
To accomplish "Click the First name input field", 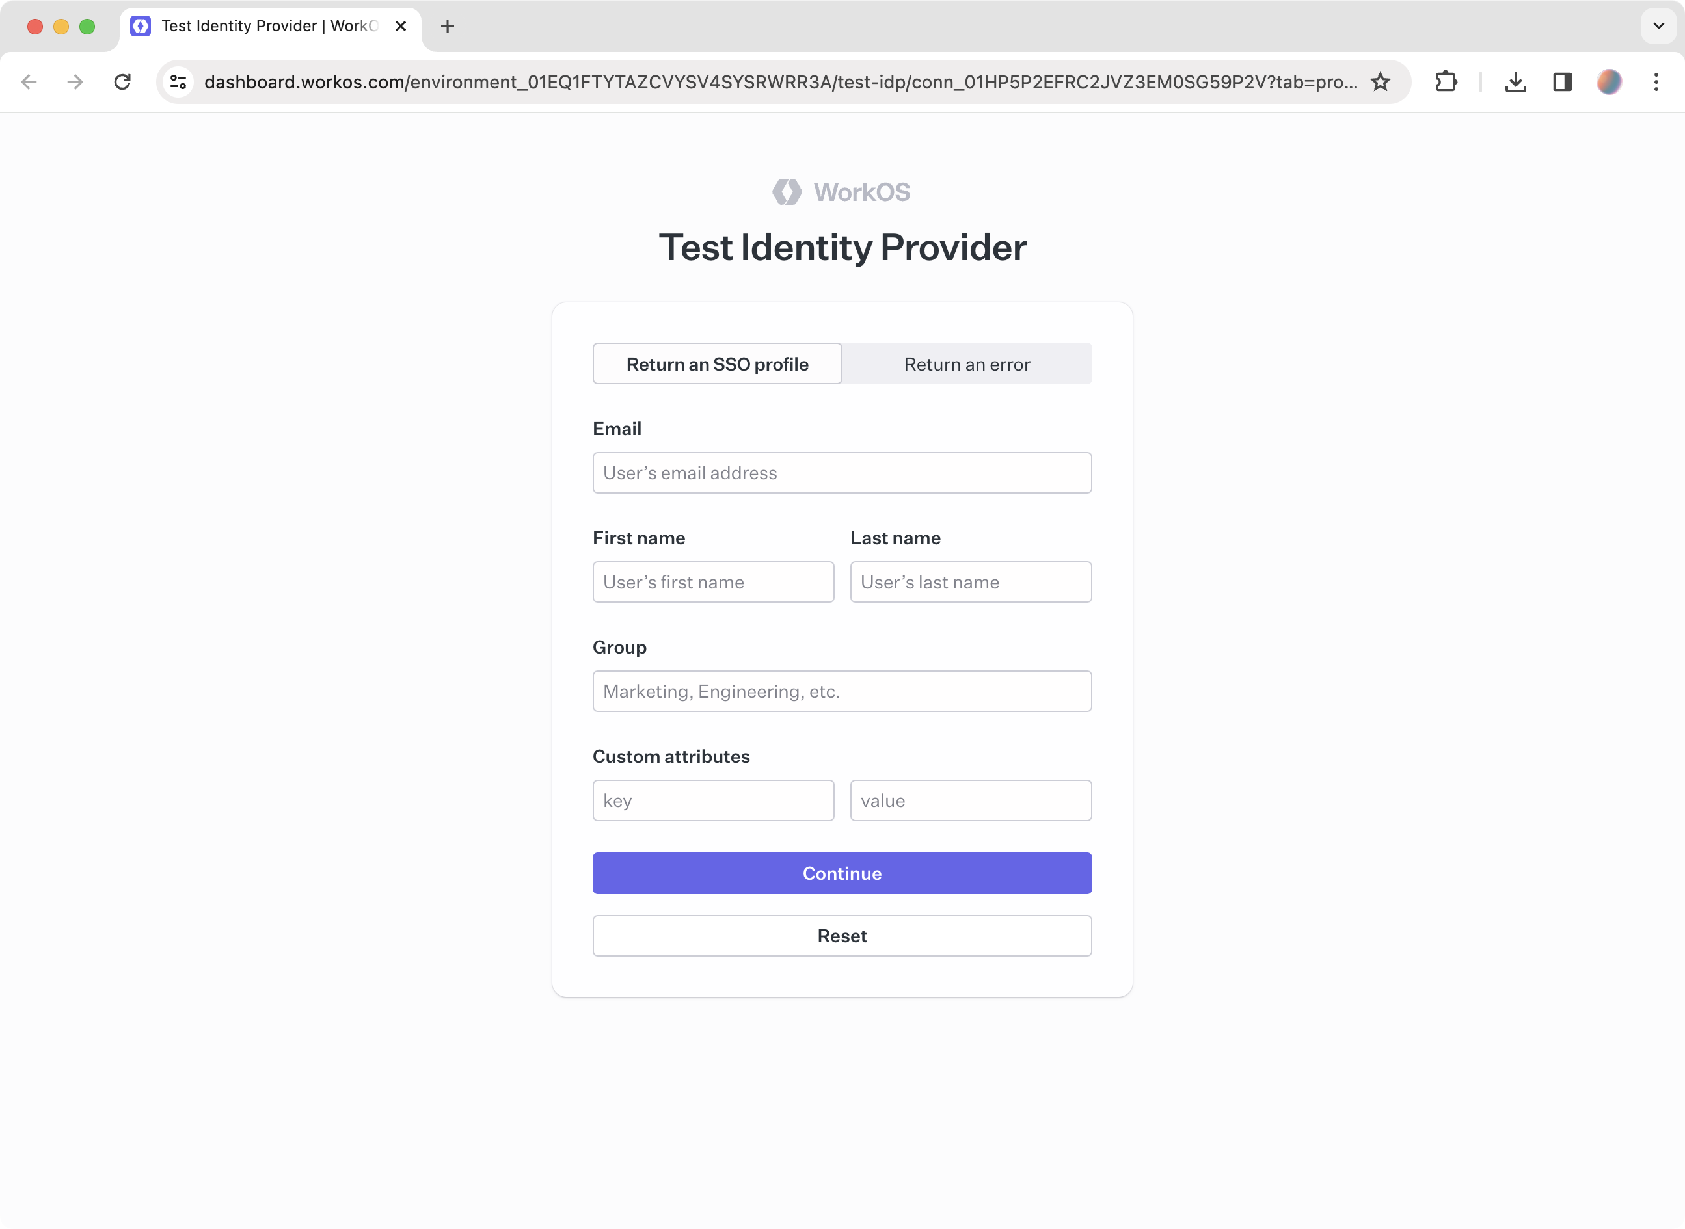I will click(713, 581).
